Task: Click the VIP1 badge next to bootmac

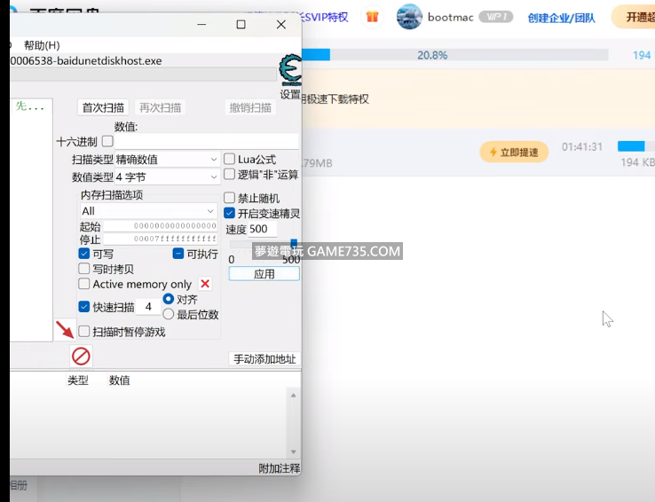Action: [496, 17]
